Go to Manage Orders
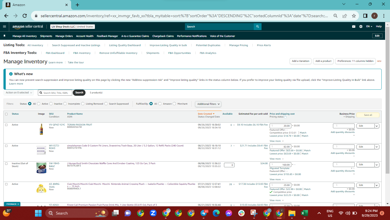 (x=64, y=36)
